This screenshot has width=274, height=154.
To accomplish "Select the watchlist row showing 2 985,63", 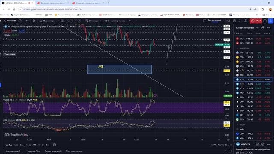I will (x=253, y=38).
